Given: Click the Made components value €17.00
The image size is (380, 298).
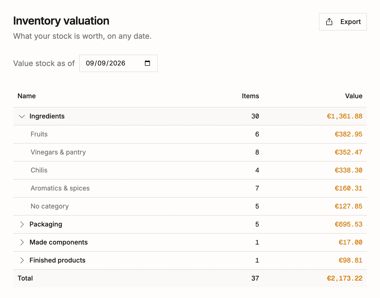Looking at the screenshot, I should [x=351, y=242].
